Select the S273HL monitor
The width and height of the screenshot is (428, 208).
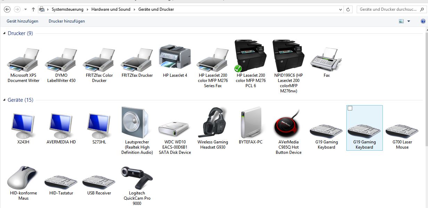tap(99, 128)
